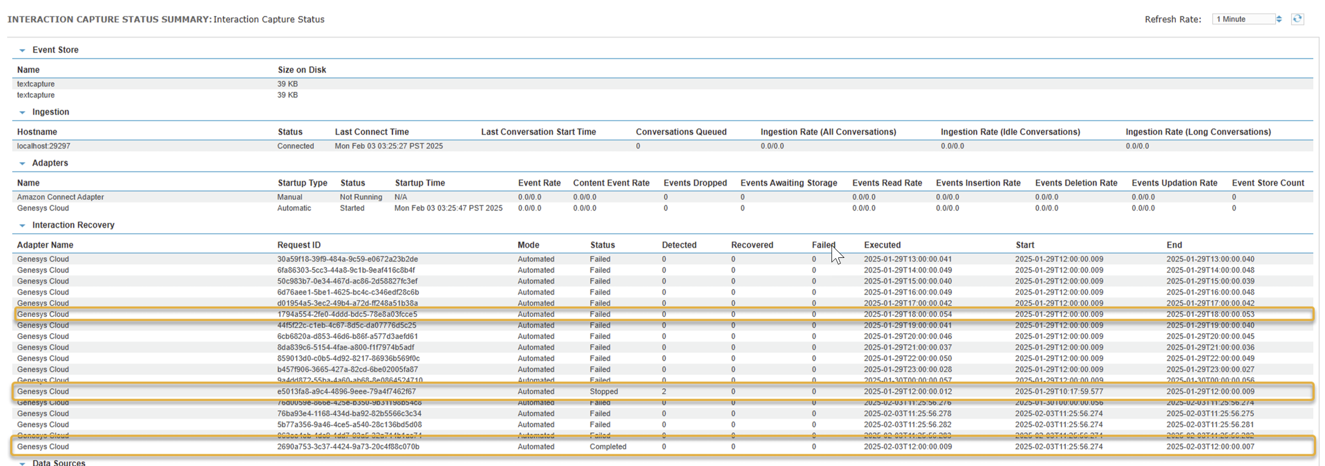Select the Genesys Cloud adapter with Started status
1325x466 pixels.
pyautogui.click(x=43, y=208)
